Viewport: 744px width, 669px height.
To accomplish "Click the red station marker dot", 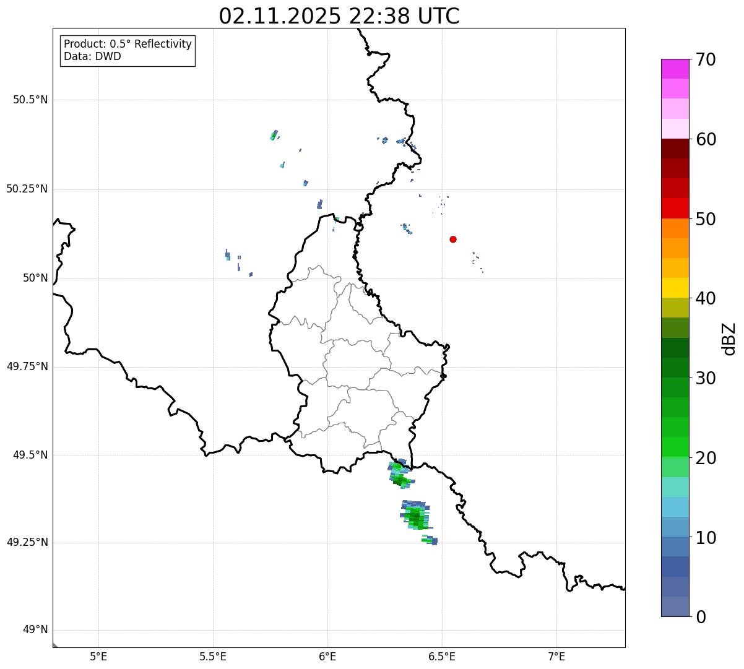I will click(453, 239).
